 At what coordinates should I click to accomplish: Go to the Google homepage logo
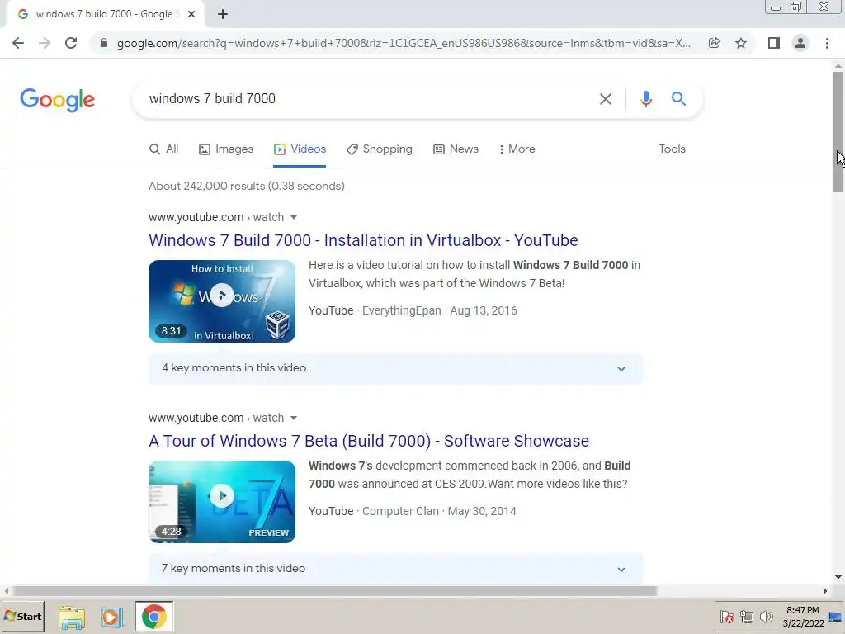pyautogui.click(x=57, y=100)
